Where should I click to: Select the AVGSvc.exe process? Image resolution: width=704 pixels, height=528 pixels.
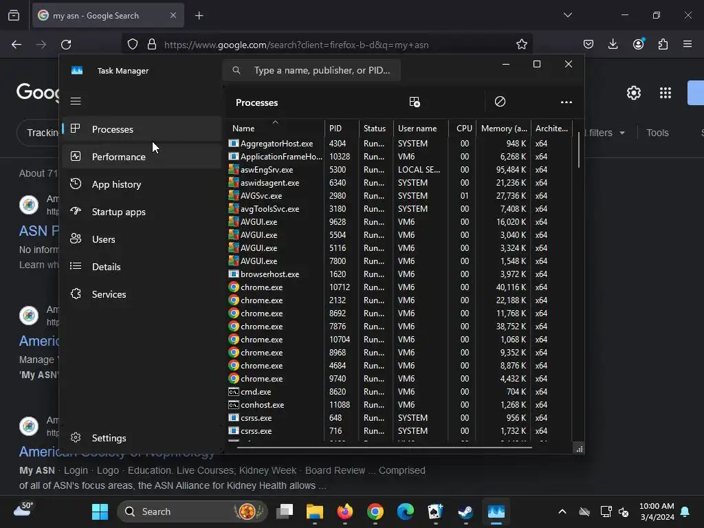tap(399, 196)
